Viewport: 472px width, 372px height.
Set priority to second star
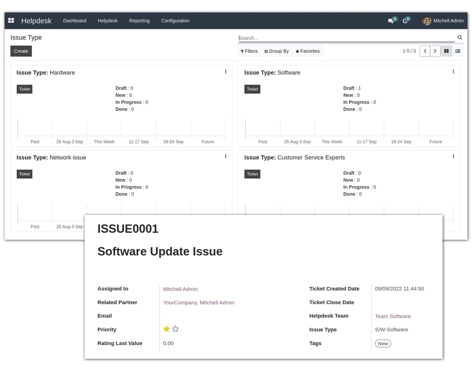176,329
